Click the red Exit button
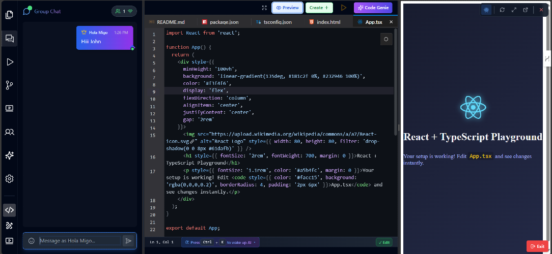 pyautogui.click(x=537, y=246)
